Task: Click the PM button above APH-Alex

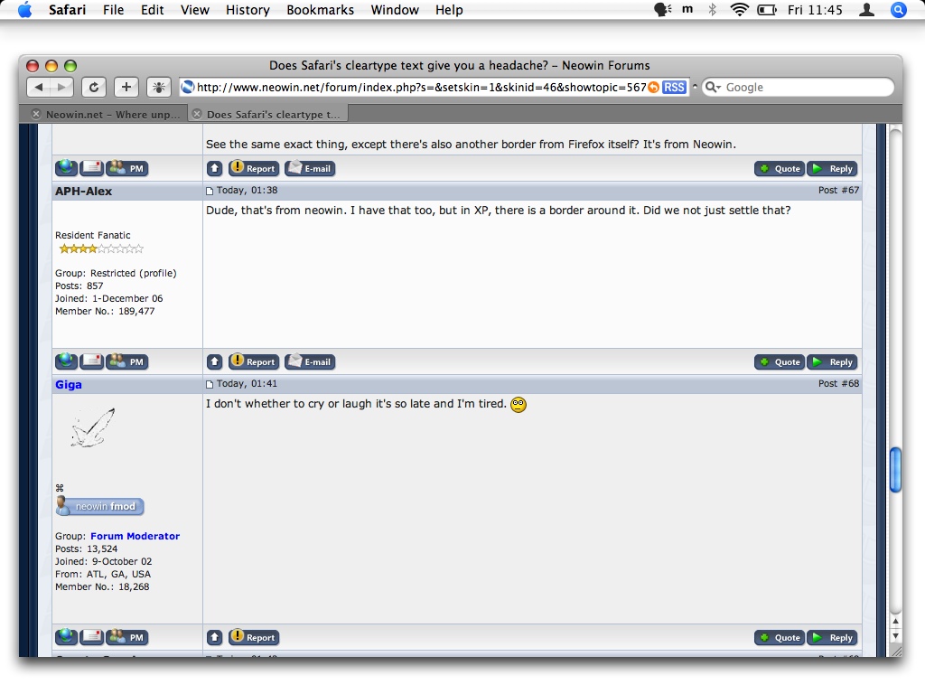Action: pos(126,168)
